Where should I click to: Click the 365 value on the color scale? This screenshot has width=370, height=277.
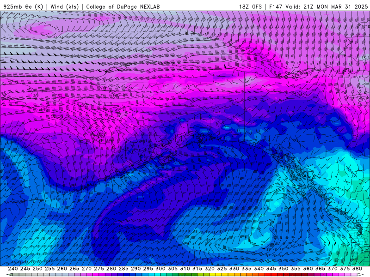(320, 269)
